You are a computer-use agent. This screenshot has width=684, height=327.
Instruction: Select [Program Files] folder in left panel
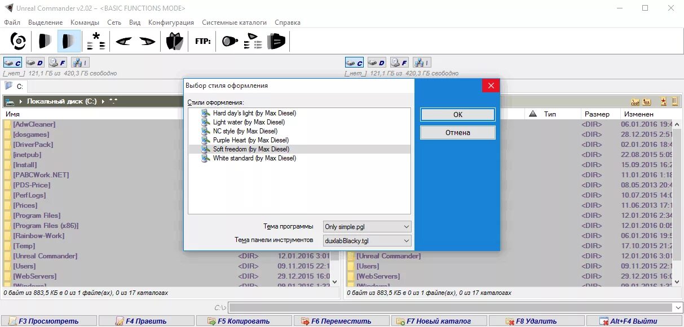pyautogui.click(x=37, y=216)
